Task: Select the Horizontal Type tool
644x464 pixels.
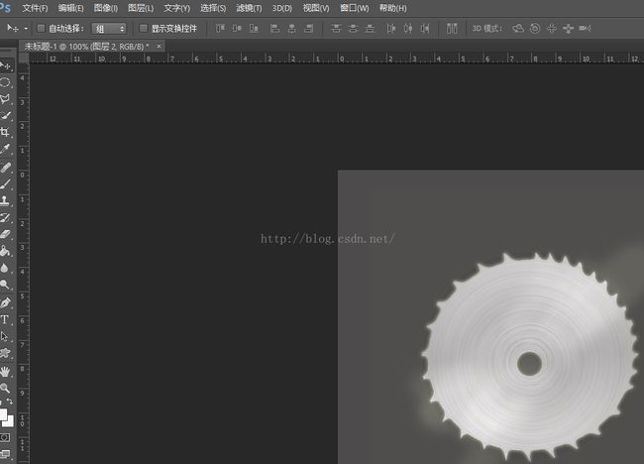Action: 6,319
